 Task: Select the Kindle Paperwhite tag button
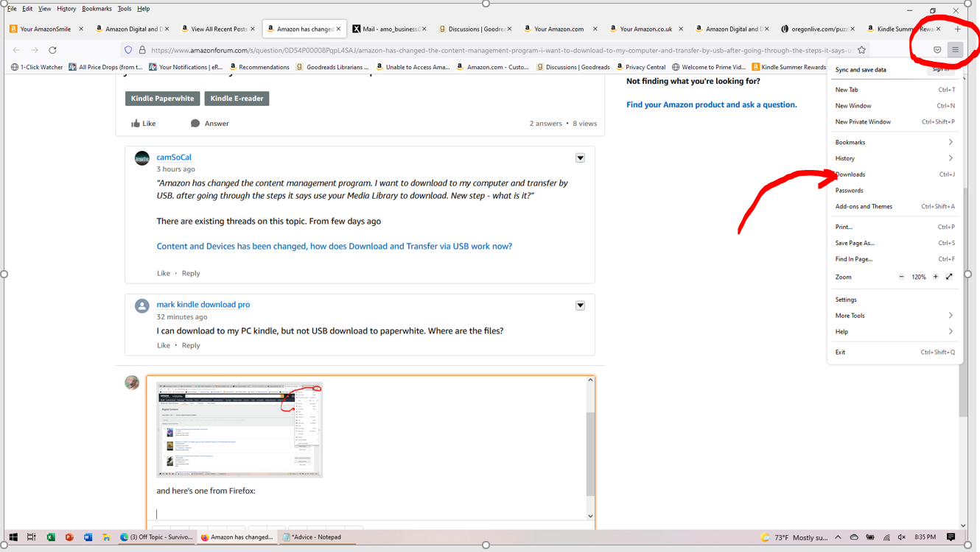click(x=162, y=97)
